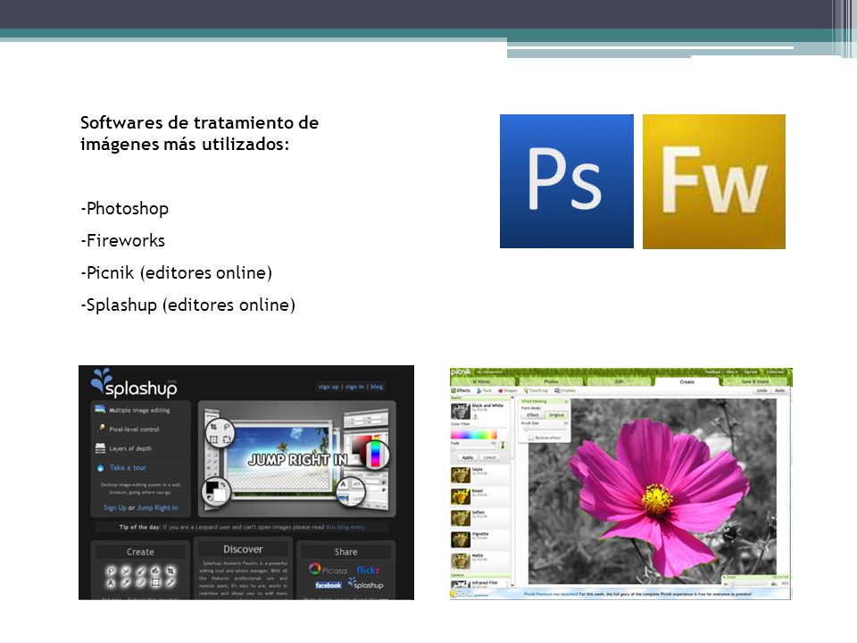Click the flickr logo under Share

coord(369,570)
